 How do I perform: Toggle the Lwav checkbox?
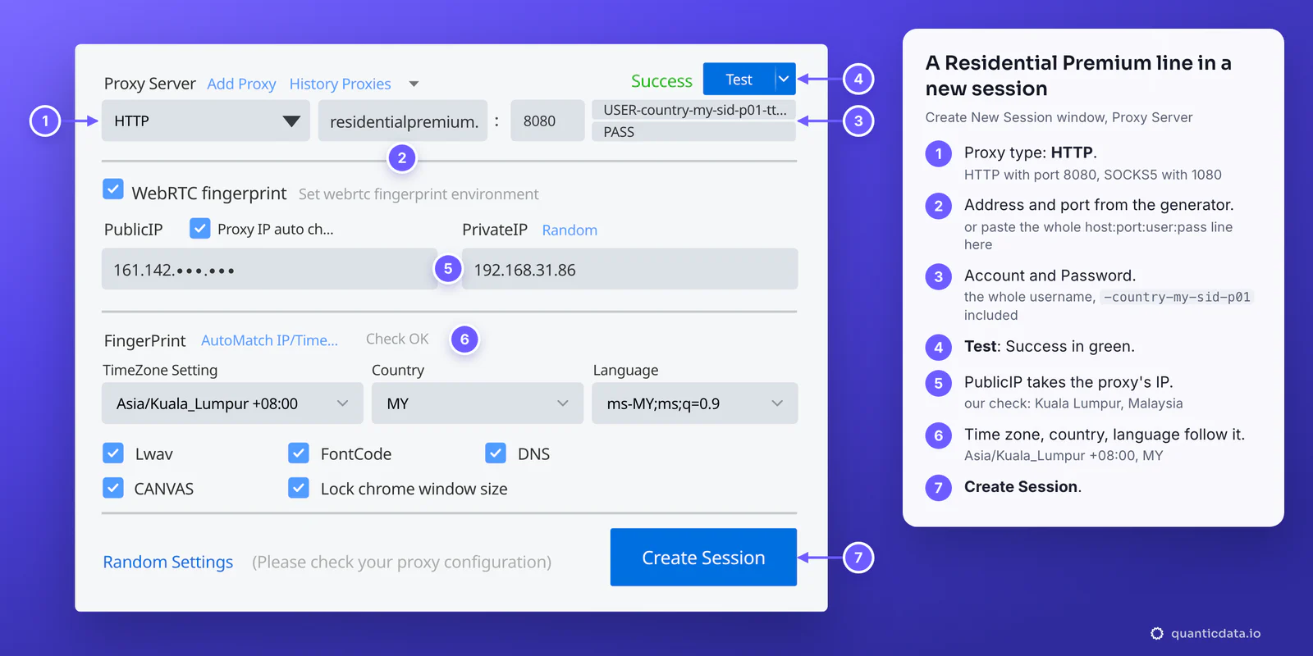tap(113, 453)
